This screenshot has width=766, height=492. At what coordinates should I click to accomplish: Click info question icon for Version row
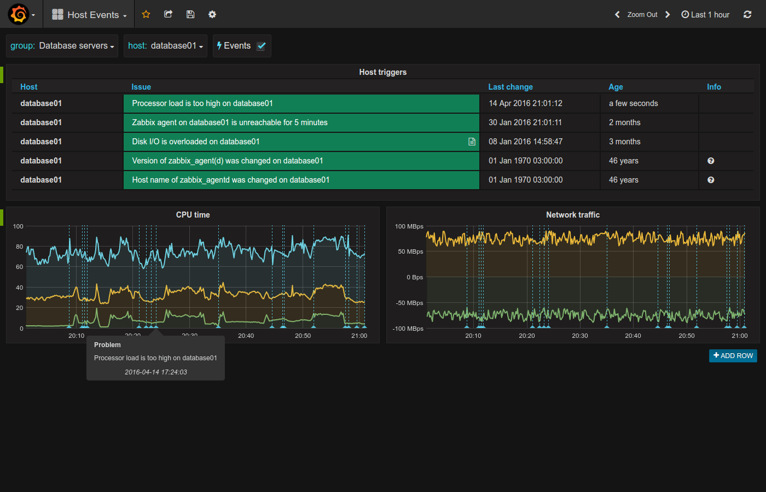coord(711,161)
